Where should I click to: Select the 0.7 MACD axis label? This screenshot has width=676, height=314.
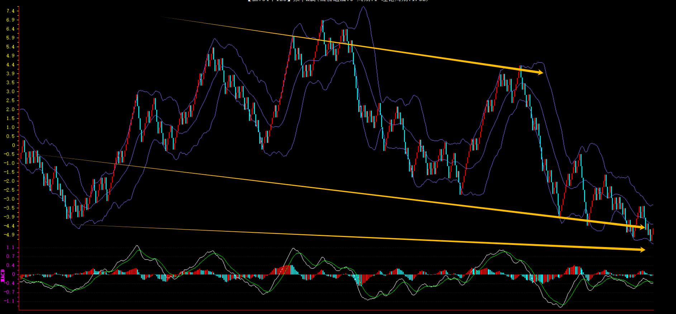tap(10, 256)
